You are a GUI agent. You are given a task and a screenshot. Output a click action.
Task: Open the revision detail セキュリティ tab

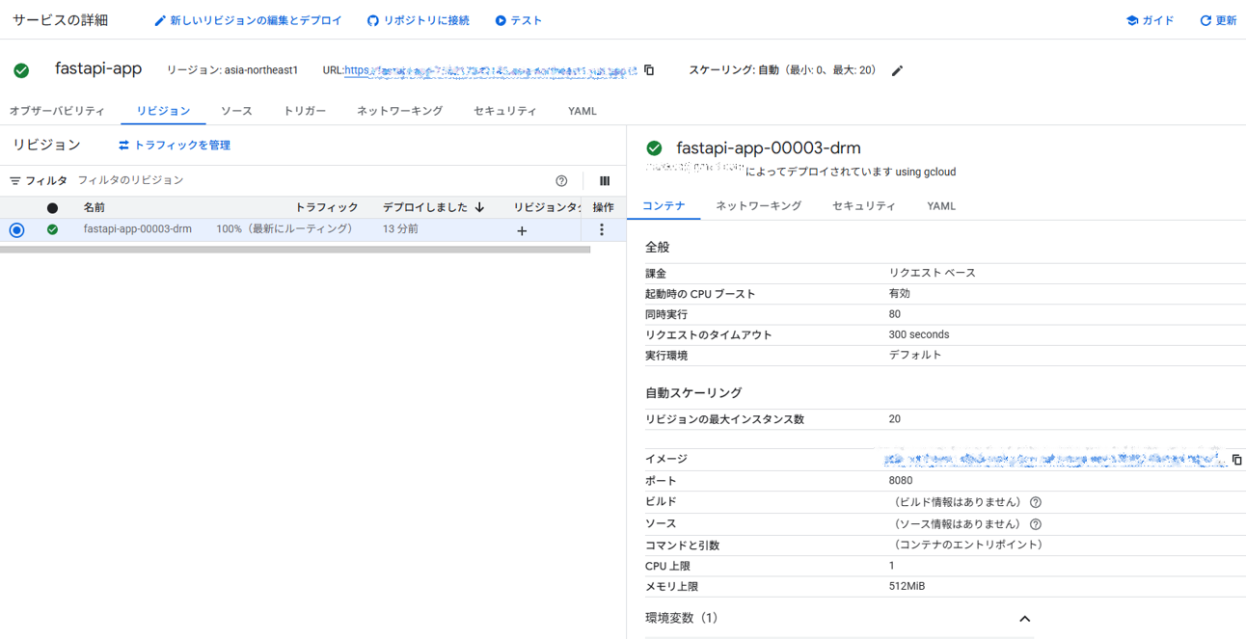(x=863, y=206)
